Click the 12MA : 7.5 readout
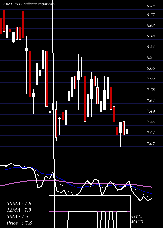Viewport: 163px width, 228px height. (x=19, y=210)
